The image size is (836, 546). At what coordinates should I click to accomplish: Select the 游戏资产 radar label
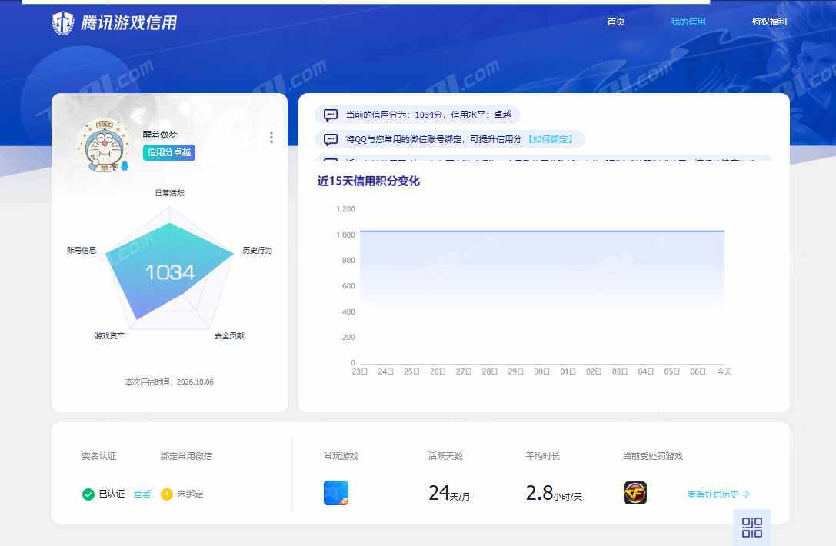pos(109,335)
